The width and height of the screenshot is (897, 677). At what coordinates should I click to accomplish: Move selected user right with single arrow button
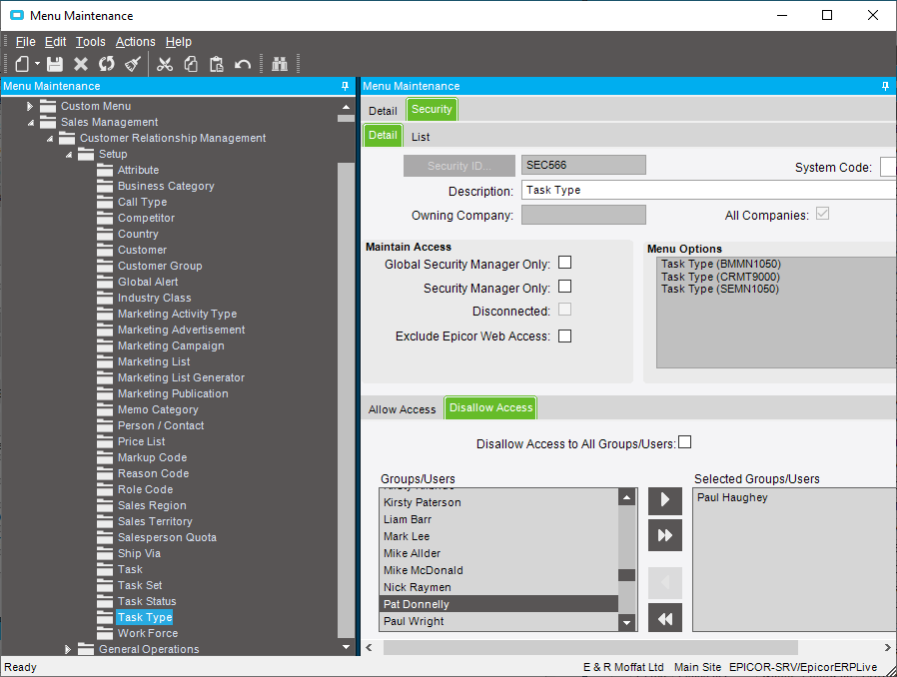point(664,500)
